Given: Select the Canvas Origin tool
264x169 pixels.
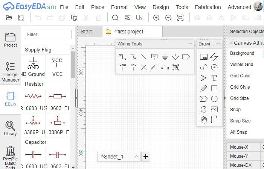Looking at the screenshot, I should pyautogui.click(x=214, y=120).
